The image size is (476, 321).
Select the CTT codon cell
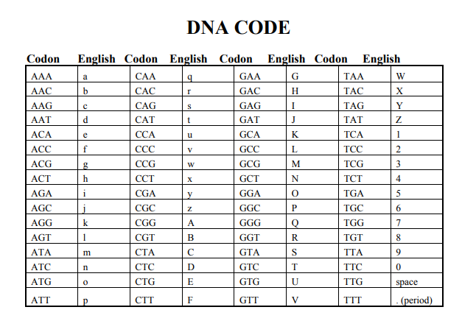pos(145,300)
